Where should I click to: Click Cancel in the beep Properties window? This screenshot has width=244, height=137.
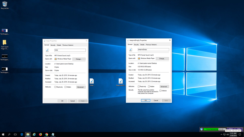click(72, 101)
